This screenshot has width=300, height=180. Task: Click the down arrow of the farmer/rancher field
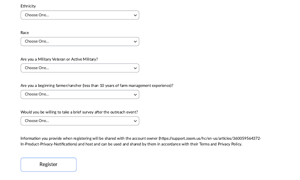coord(135,95)
